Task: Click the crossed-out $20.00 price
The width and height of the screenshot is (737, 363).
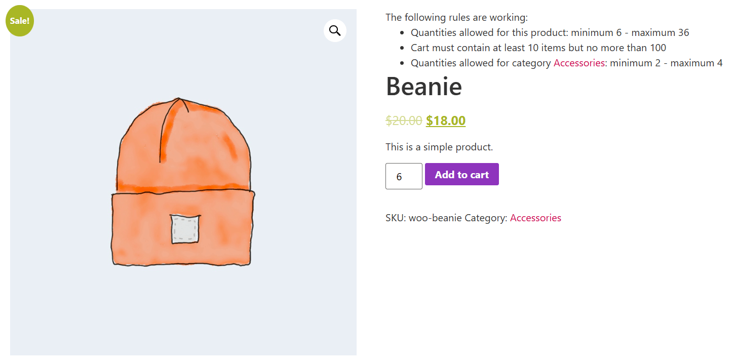Action: click(404, 120)
